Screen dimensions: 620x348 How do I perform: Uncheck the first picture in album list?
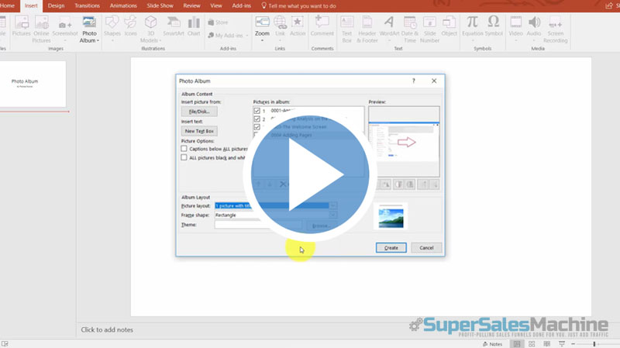[x=257, y=111]
